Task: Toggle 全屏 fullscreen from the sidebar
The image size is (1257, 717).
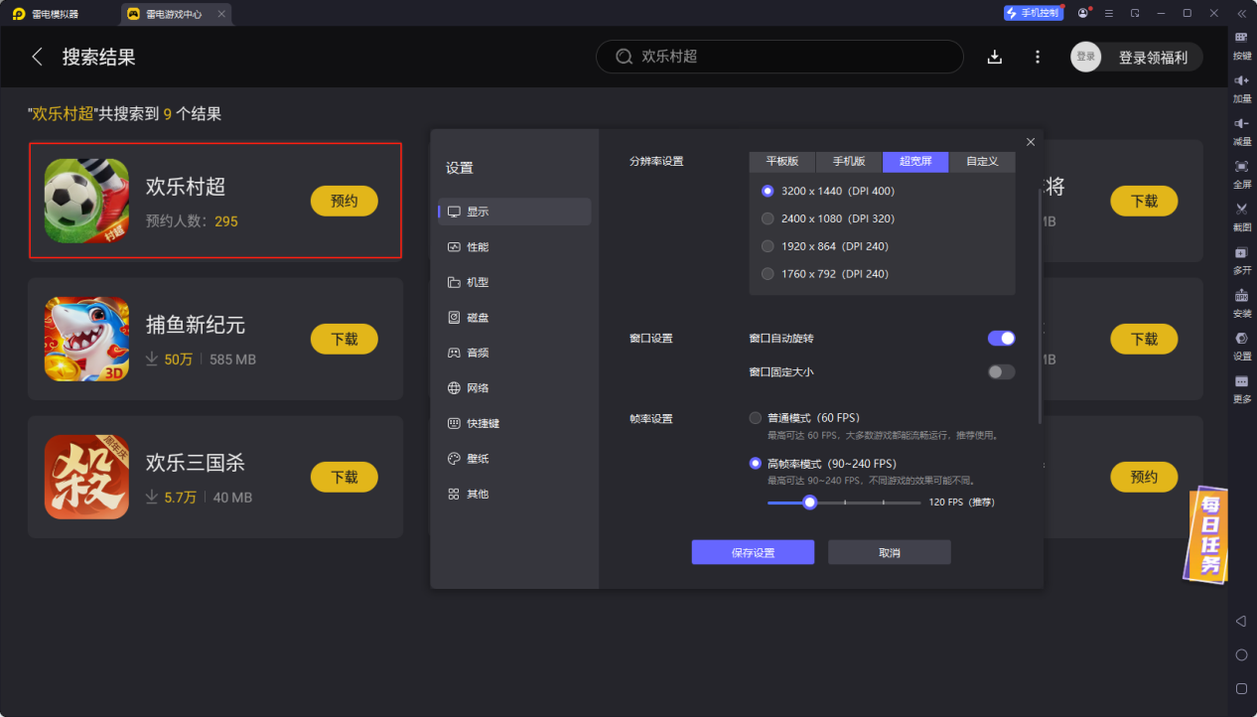Action: (x=1241, y=174)
